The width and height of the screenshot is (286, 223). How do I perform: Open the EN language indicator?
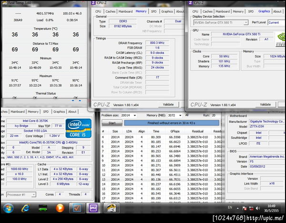click(x=230, y=207)
